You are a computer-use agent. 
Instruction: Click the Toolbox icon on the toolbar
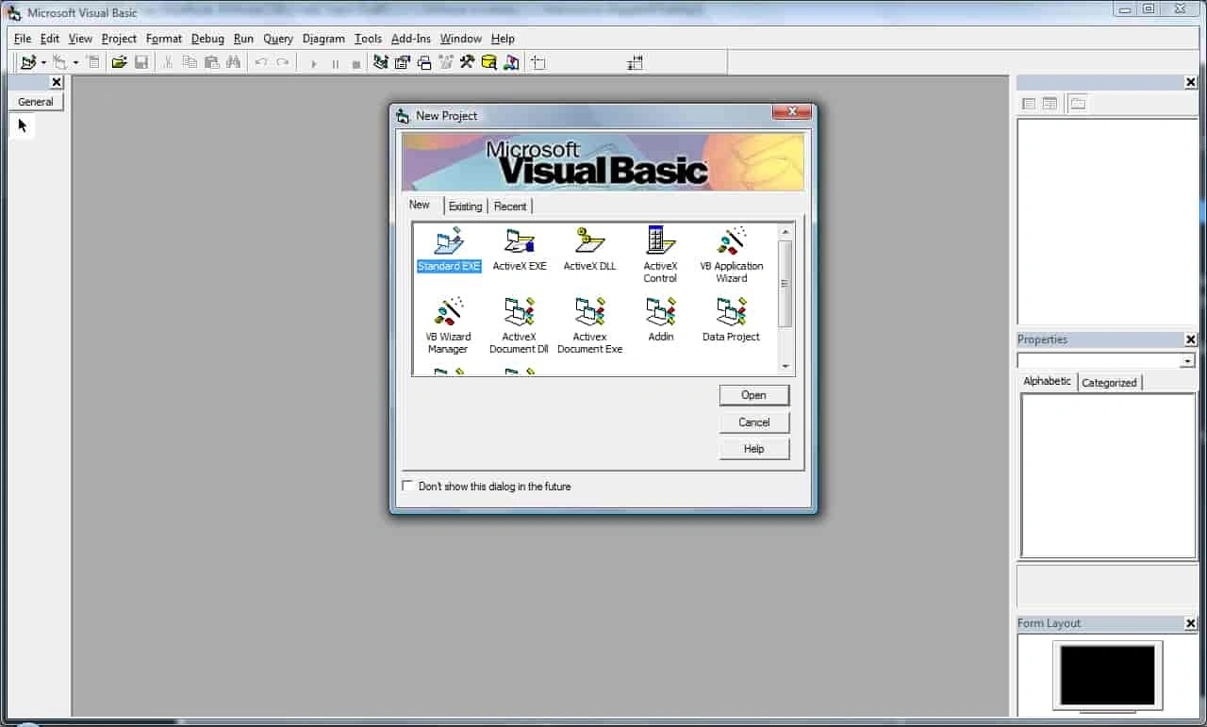tap(467, 62)
